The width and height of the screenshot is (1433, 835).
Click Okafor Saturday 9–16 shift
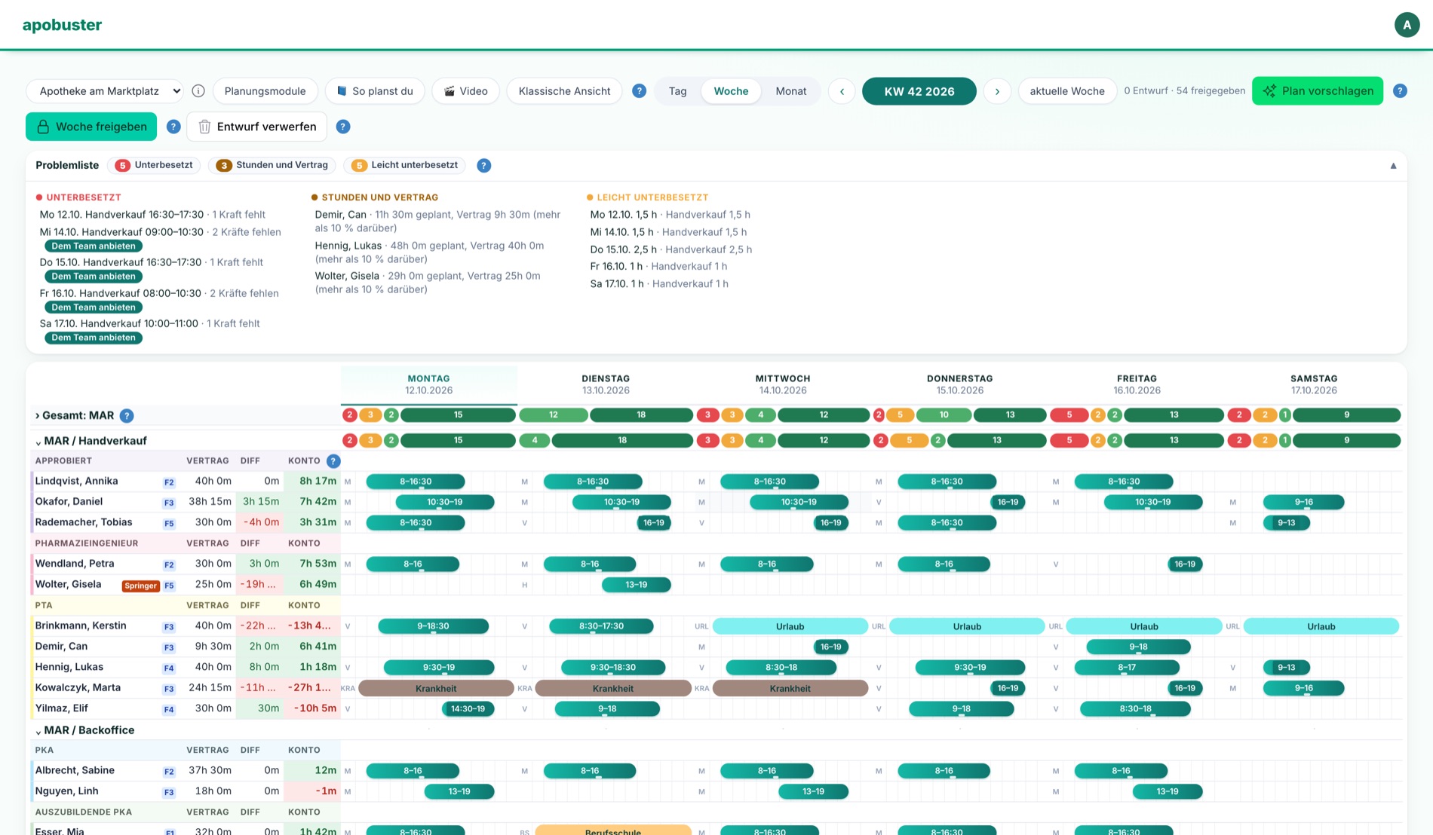(1303, 502)
